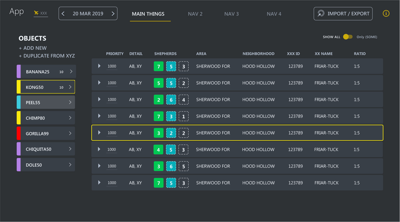This screenshot has height=222, width=400.
Task: Click dashed badge 5 in the 3-6-5 row
Action: (x=184, y=166)
